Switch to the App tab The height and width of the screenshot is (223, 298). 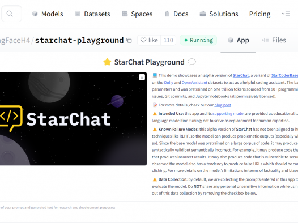point(238,40)
